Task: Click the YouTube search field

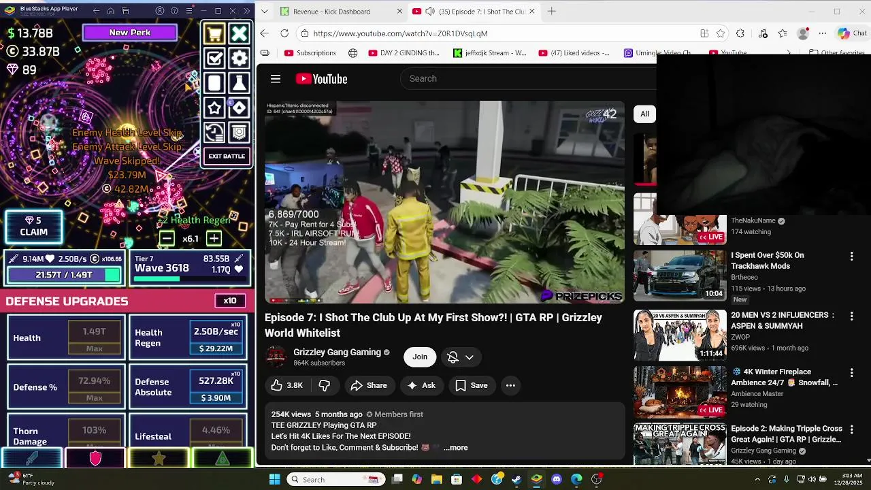Action: 527,79
